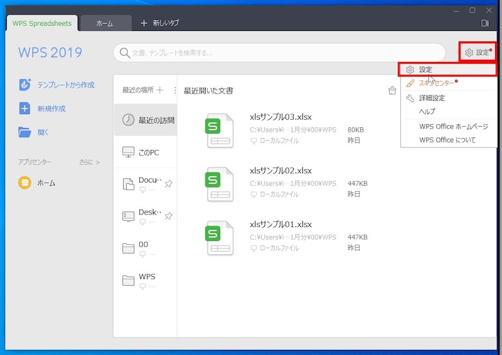Open xlsサンプル01.xlsx file icon

pyautogui.click(x=219, y=238)
